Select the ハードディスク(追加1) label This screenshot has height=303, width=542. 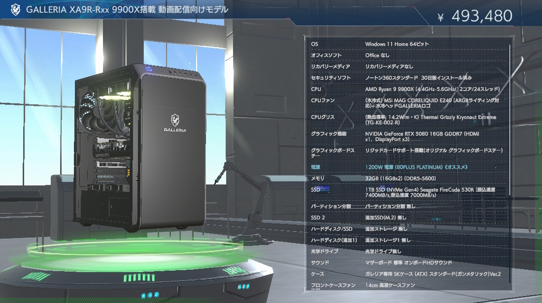coord(334,240)
